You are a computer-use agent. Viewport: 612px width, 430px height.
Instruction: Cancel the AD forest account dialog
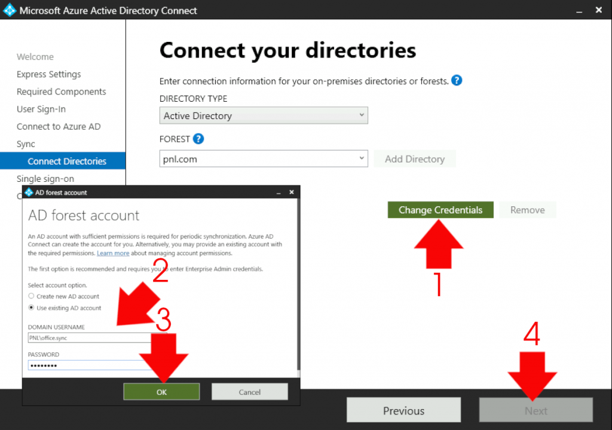point(249,391)
